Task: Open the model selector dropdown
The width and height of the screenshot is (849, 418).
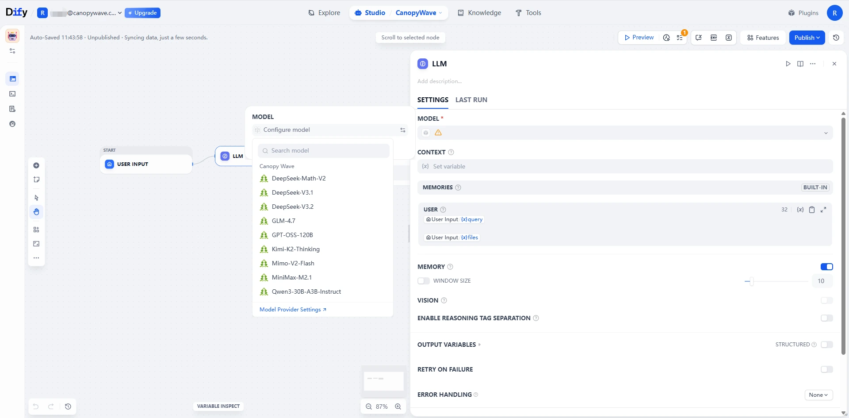Action: coord(625,133)
